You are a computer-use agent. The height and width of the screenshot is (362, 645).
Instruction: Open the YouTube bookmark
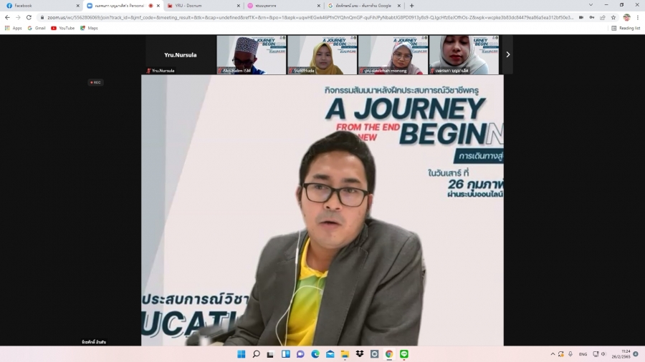click(63, 28)
